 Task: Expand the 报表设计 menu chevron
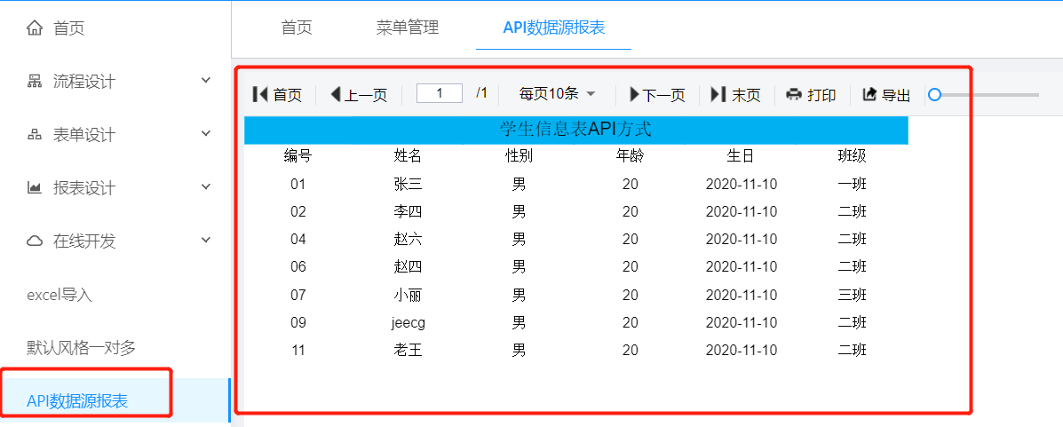point(207,186)
